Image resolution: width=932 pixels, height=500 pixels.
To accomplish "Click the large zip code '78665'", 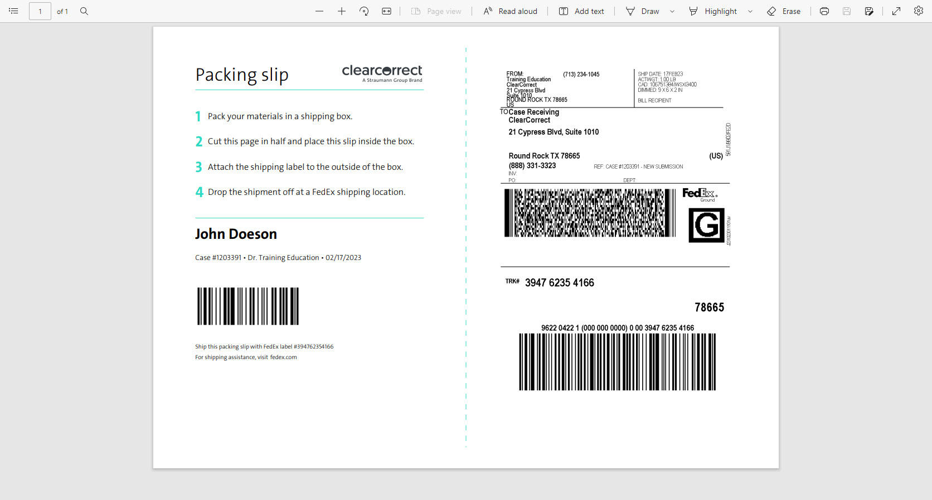I will point(709,307).
